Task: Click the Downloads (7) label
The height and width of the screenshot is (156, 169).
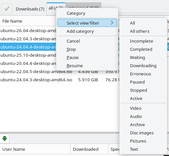Action: 30,9
